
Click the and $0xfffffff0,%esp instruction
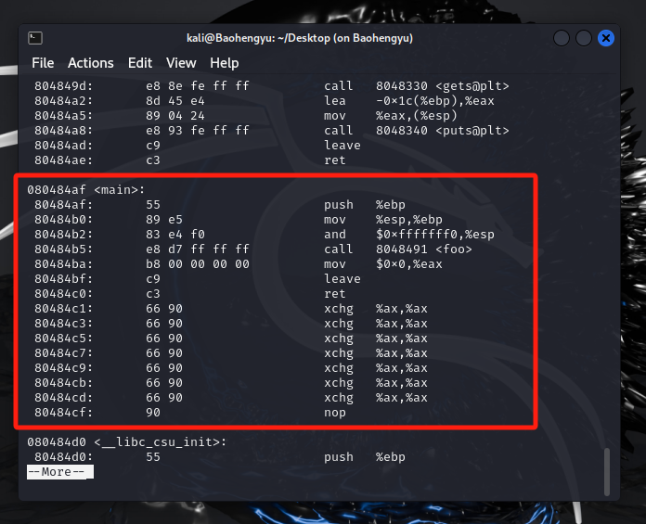coord(409,235)
